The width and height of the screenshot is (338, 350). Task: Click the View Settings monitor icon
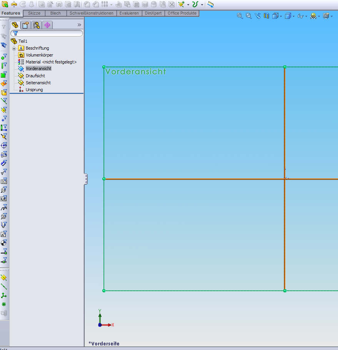click(326, 16)
